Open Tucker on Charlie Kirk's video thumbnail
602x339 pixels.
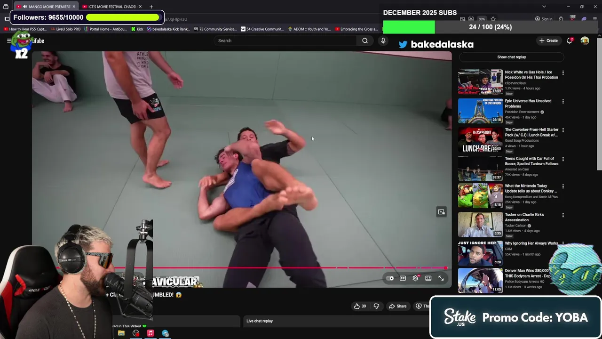tap(480, 225)
